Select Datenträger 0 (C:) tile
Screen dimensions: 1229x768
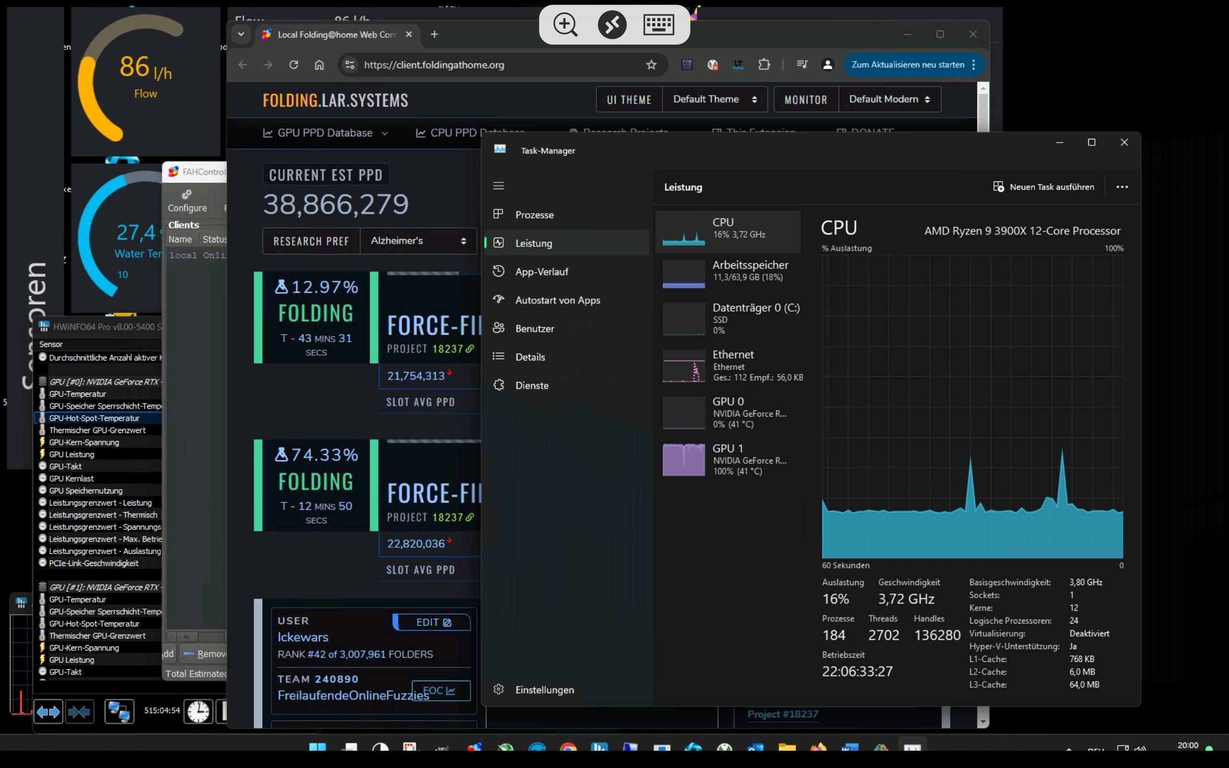(728, 319)
